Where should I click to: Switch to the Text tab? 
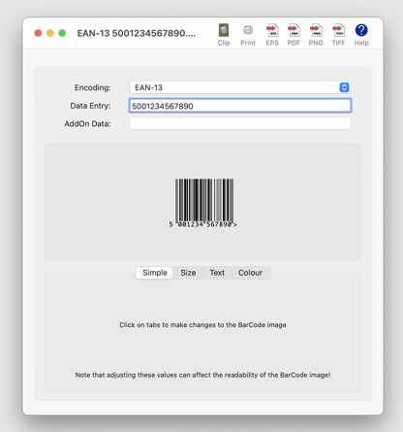(x=217, y=273)
